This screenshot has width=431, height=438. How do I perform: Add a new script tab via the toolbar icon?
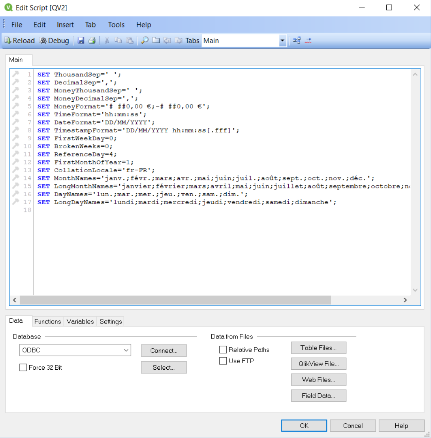point(156,41)
